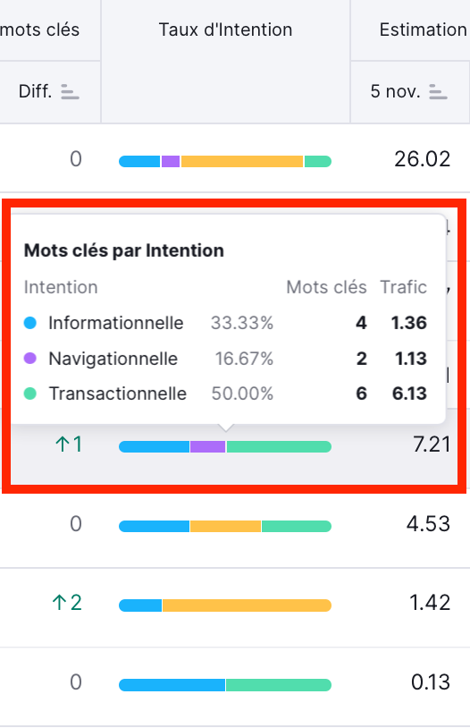The height and width of the screenshot is (728, 470).
Task: Click the Taux d'Intention column header
Action: (225, 30)
